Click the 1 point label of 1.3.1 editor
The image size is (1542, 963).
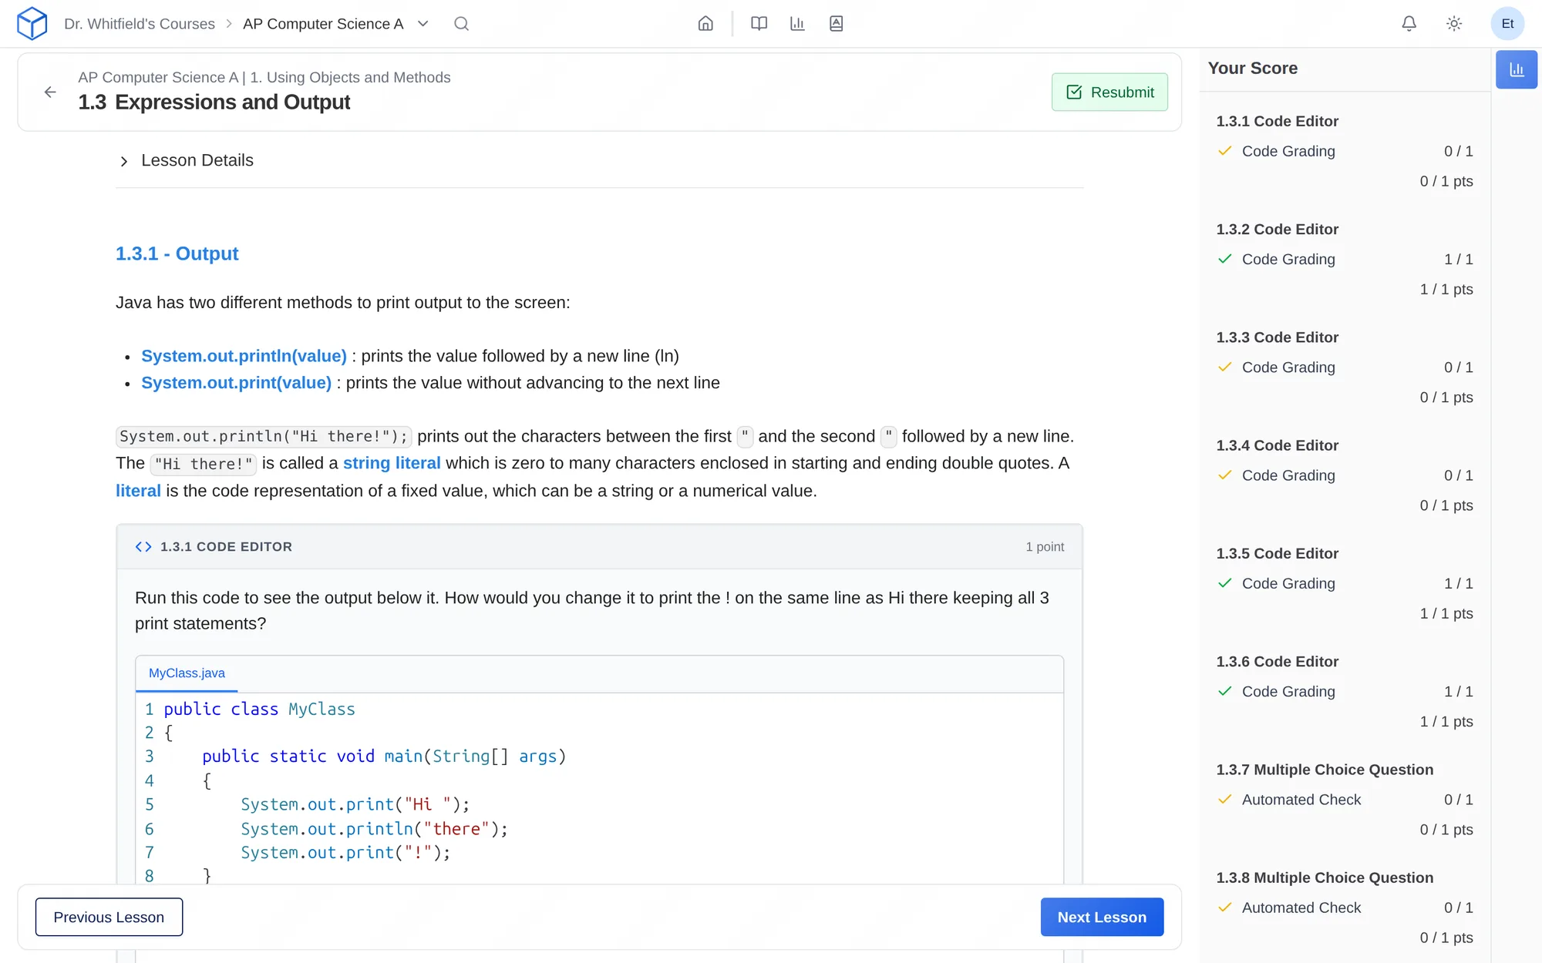1045,547
